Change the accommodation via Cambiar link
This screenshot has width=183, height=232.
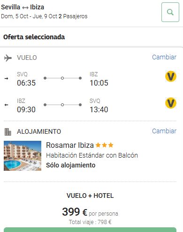tap(164, 131)
